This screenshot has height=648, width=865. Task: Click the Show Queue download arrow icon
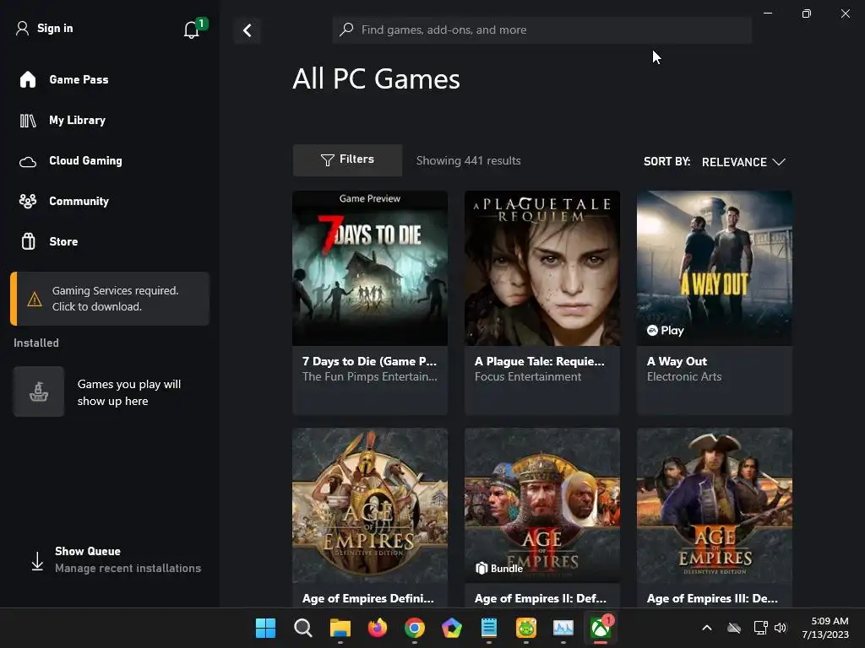pos(37,561)
